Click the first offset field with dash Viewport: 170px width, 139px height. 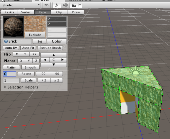coord(57,30)
